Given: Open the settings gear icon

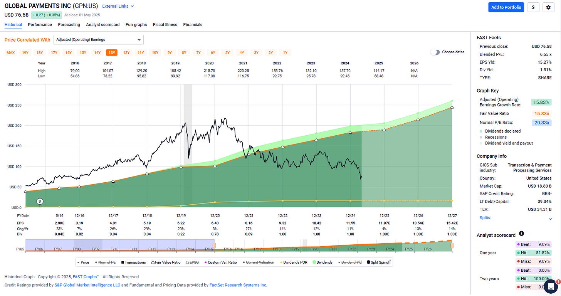Looking at the screenshot, I should 548,7.
